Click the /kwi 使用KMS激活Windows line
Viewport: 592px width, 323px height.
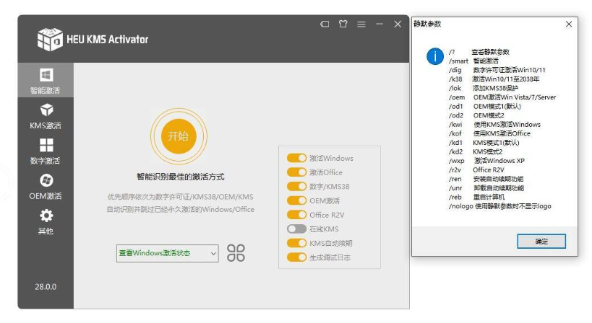tap(494, 124)
